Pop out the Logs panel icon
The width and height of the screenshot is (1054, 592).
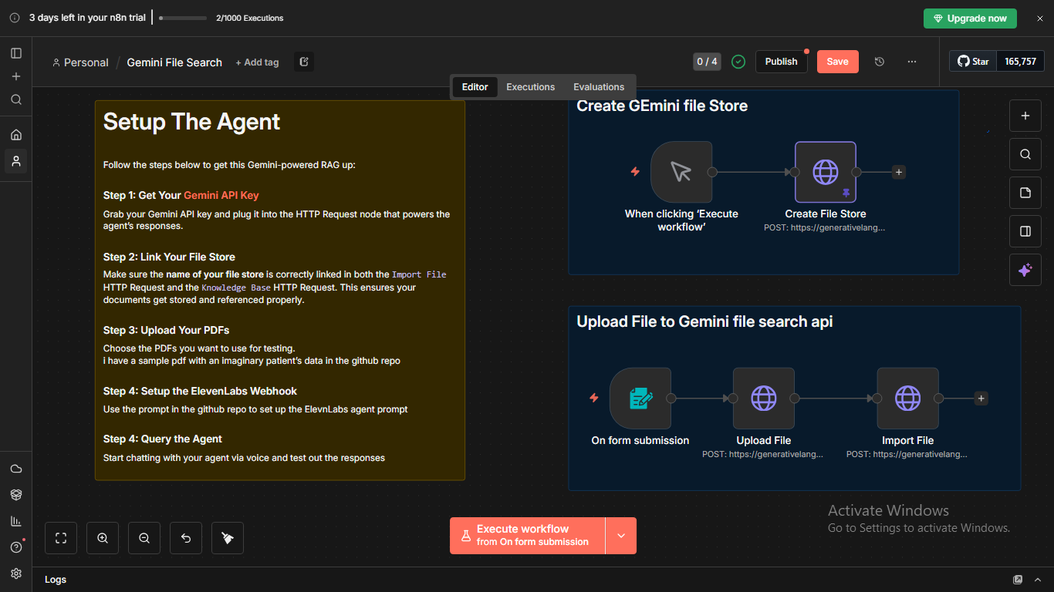pyautogui.click(x=1018, y=580)
